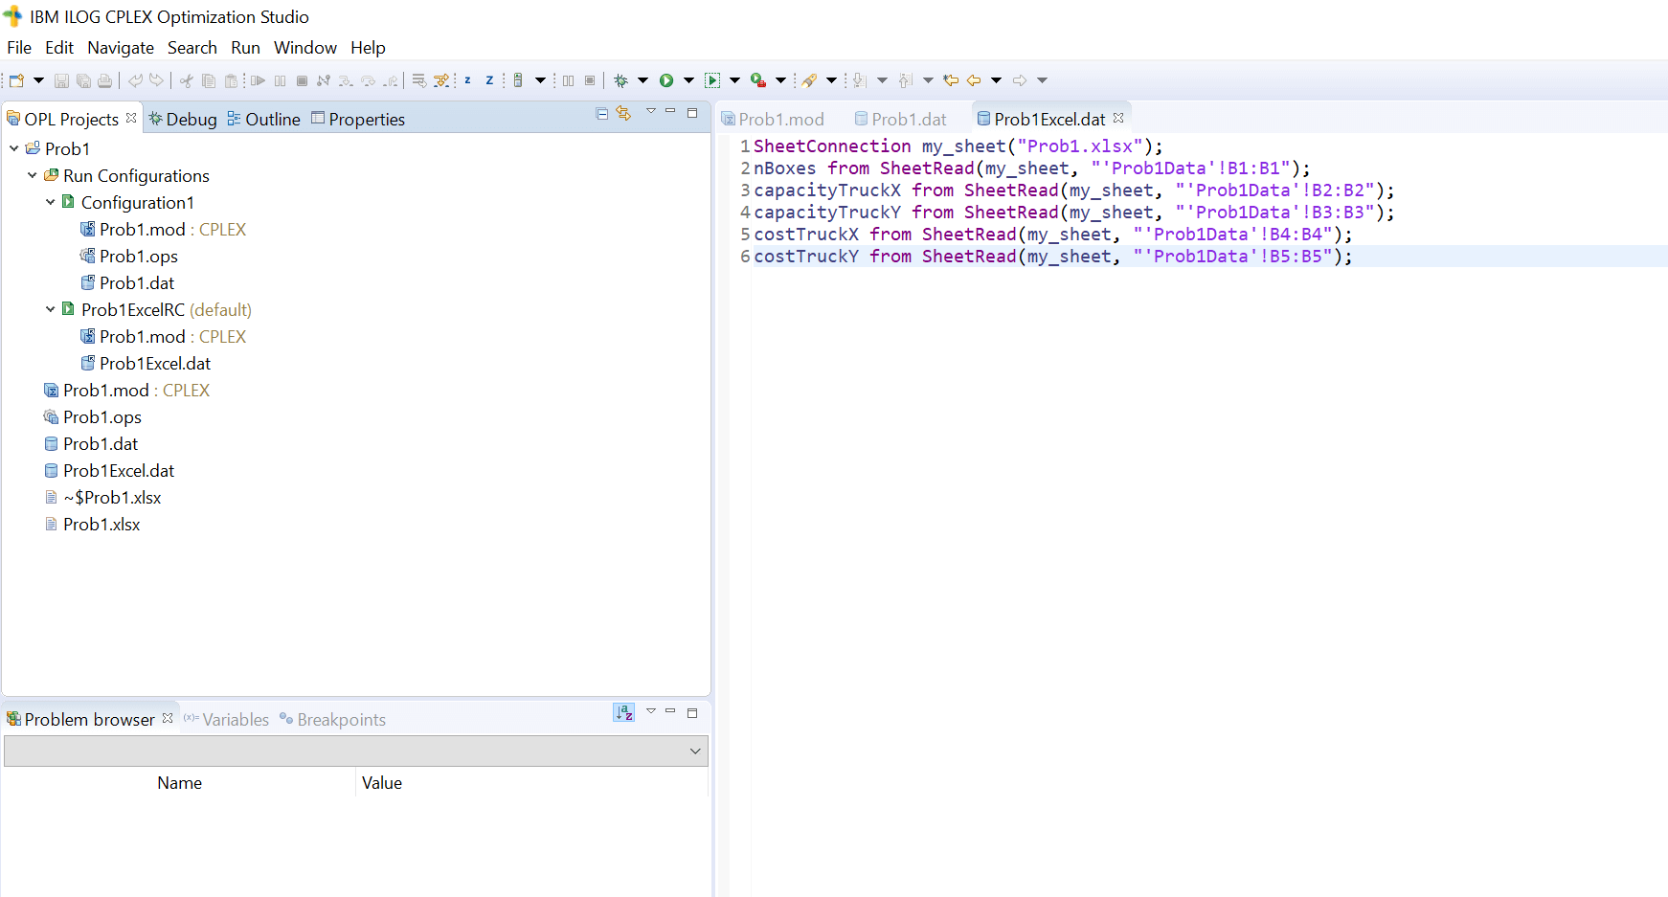Open the OPL Projects View Menu triangle

tap(651, 111)
